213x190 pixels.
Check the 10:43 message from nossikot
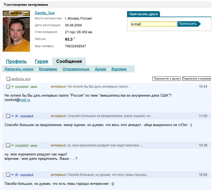[x=8, y=87]
